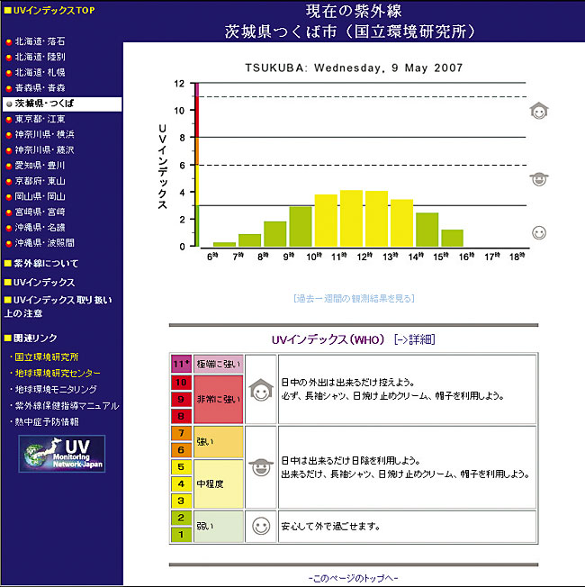Click the house-face icon beside the chart
This screenshot has height=587, width=585.
tap(538, 112)
